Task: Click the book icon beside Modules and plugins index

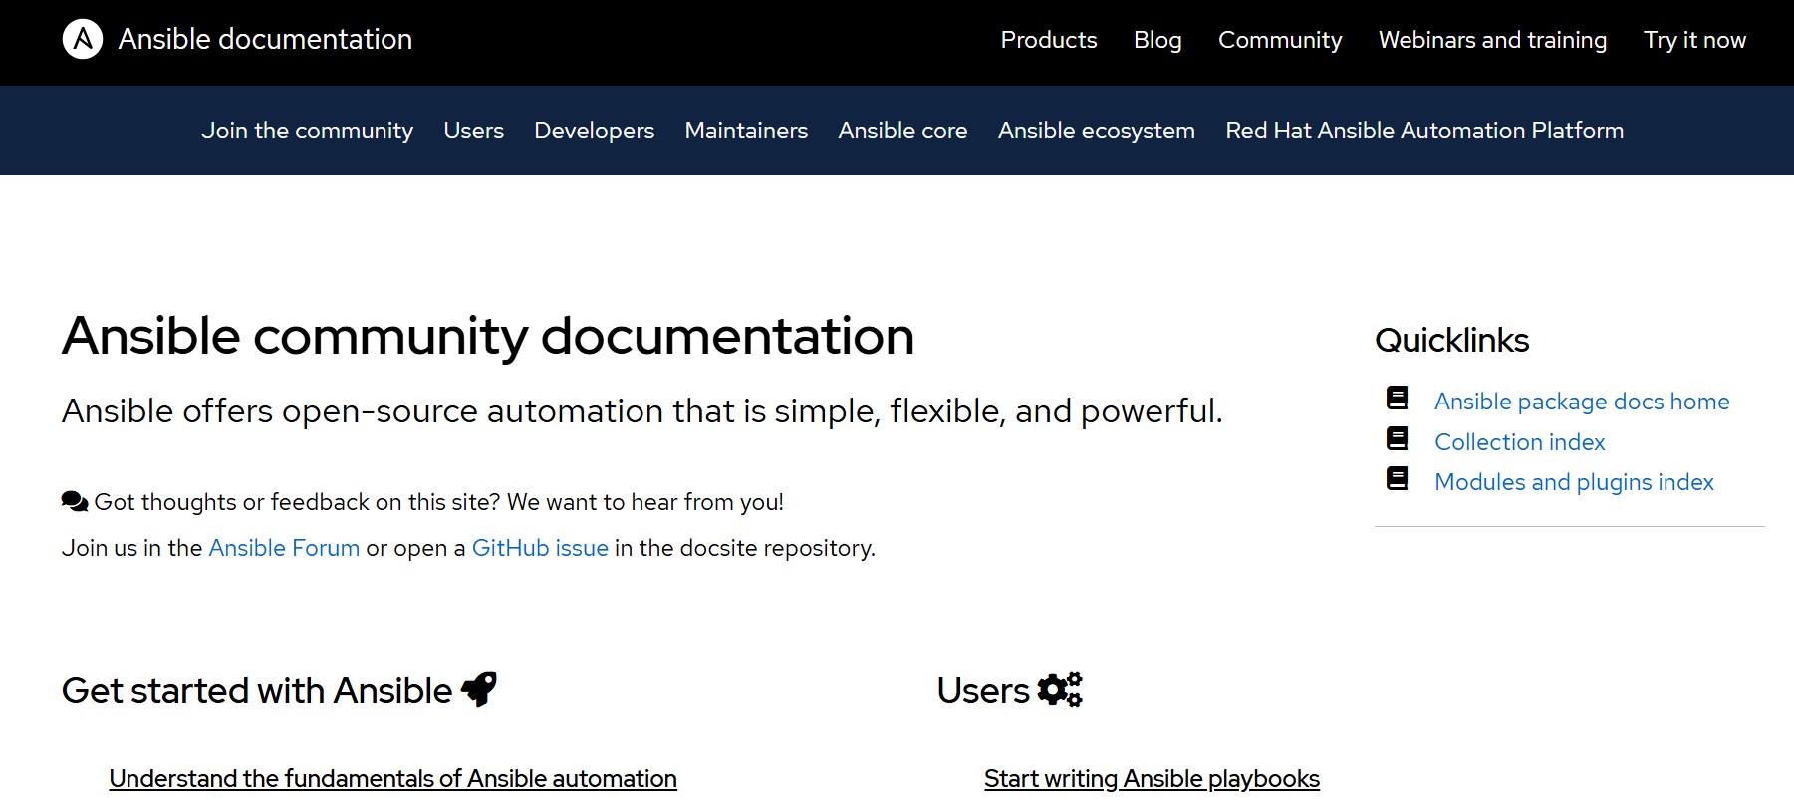Action: (1398, 479)
